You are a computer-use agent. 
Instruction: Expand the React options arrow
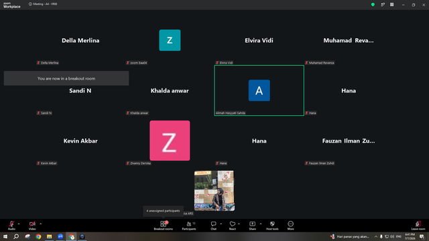239,224
